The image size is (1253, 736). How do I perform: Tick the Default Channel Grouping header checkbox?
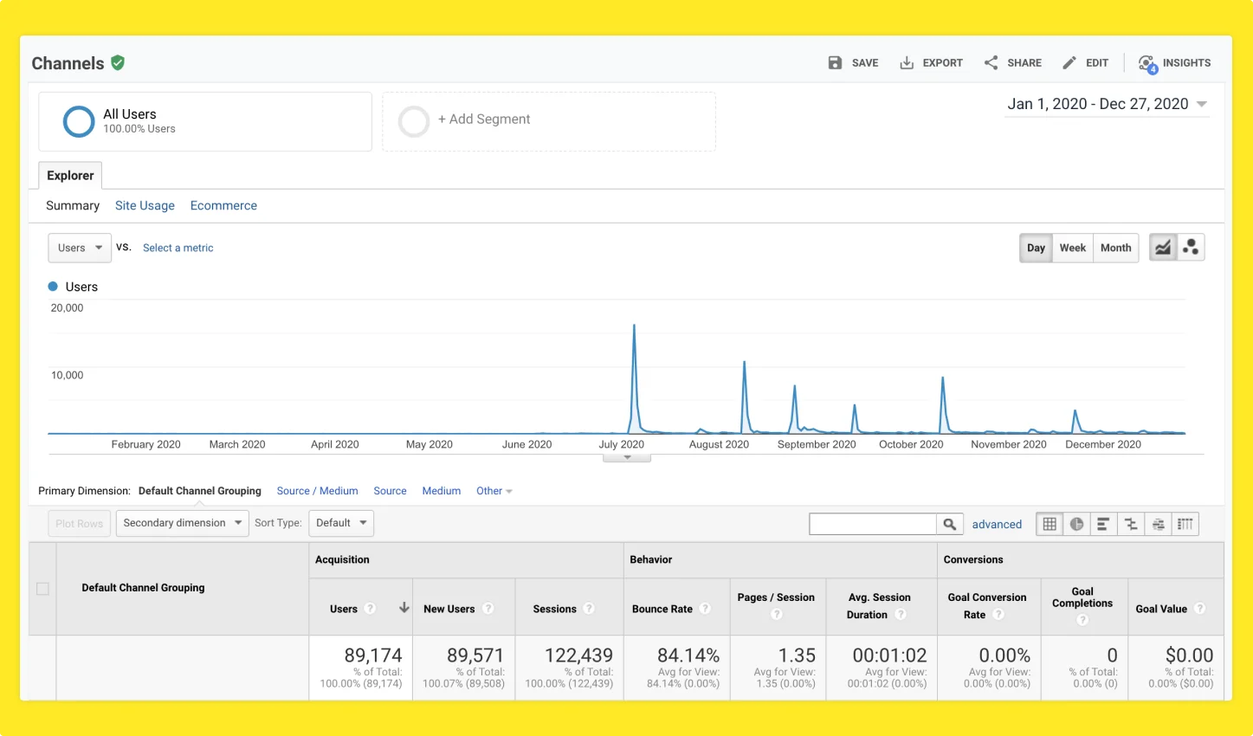pos(42,589)
